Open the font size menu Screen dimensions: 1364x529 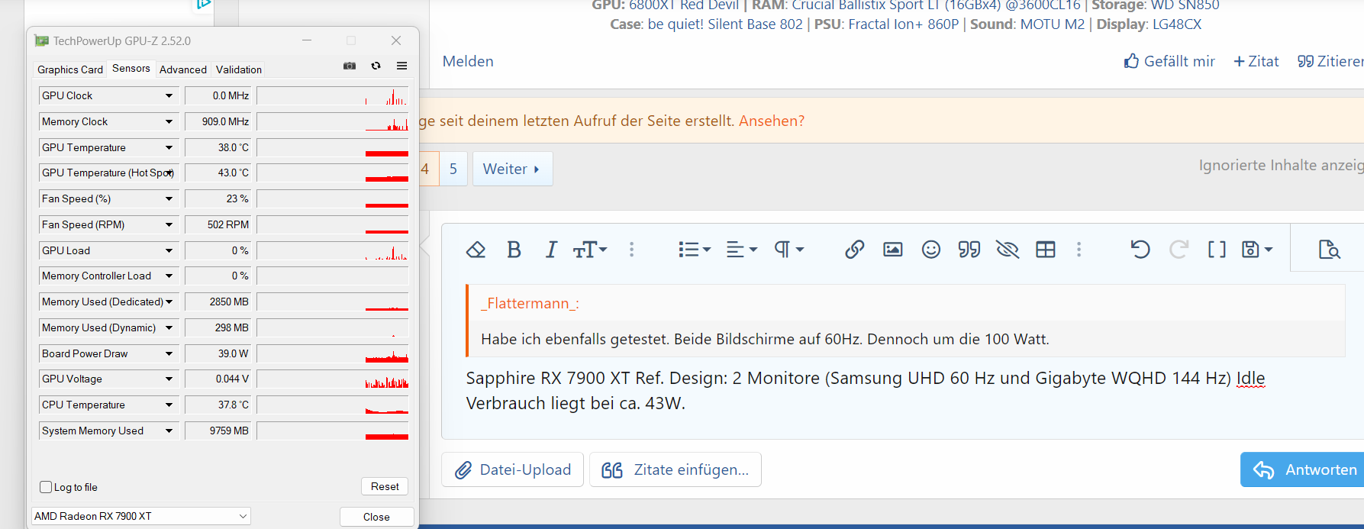pyautogui.click(x=589, y=250)
